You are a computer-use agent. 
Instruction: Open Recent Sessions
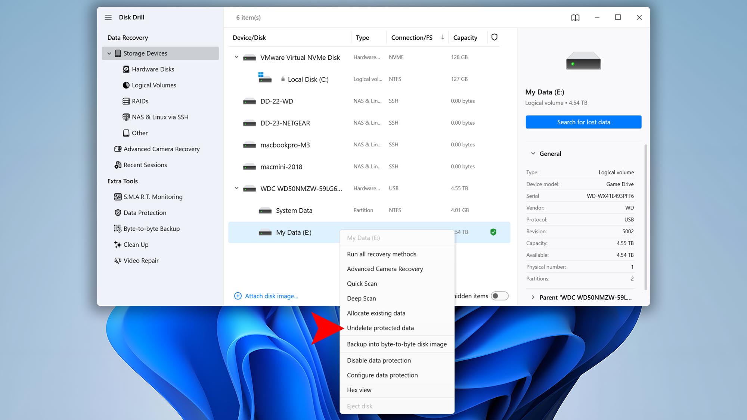coord(140,165)
